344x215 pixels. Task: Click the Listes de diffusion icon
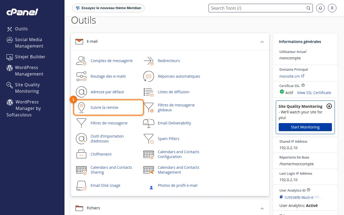point(148,92)
